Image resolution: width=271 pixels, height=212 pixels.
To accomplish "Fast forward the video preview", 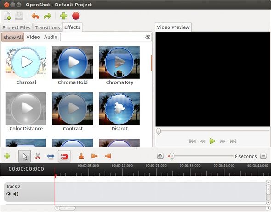I will tap(223, 141).
